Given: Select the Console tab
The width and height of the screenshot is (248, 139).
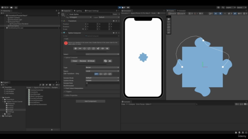Looking at the screenshot, I should 126,102.
